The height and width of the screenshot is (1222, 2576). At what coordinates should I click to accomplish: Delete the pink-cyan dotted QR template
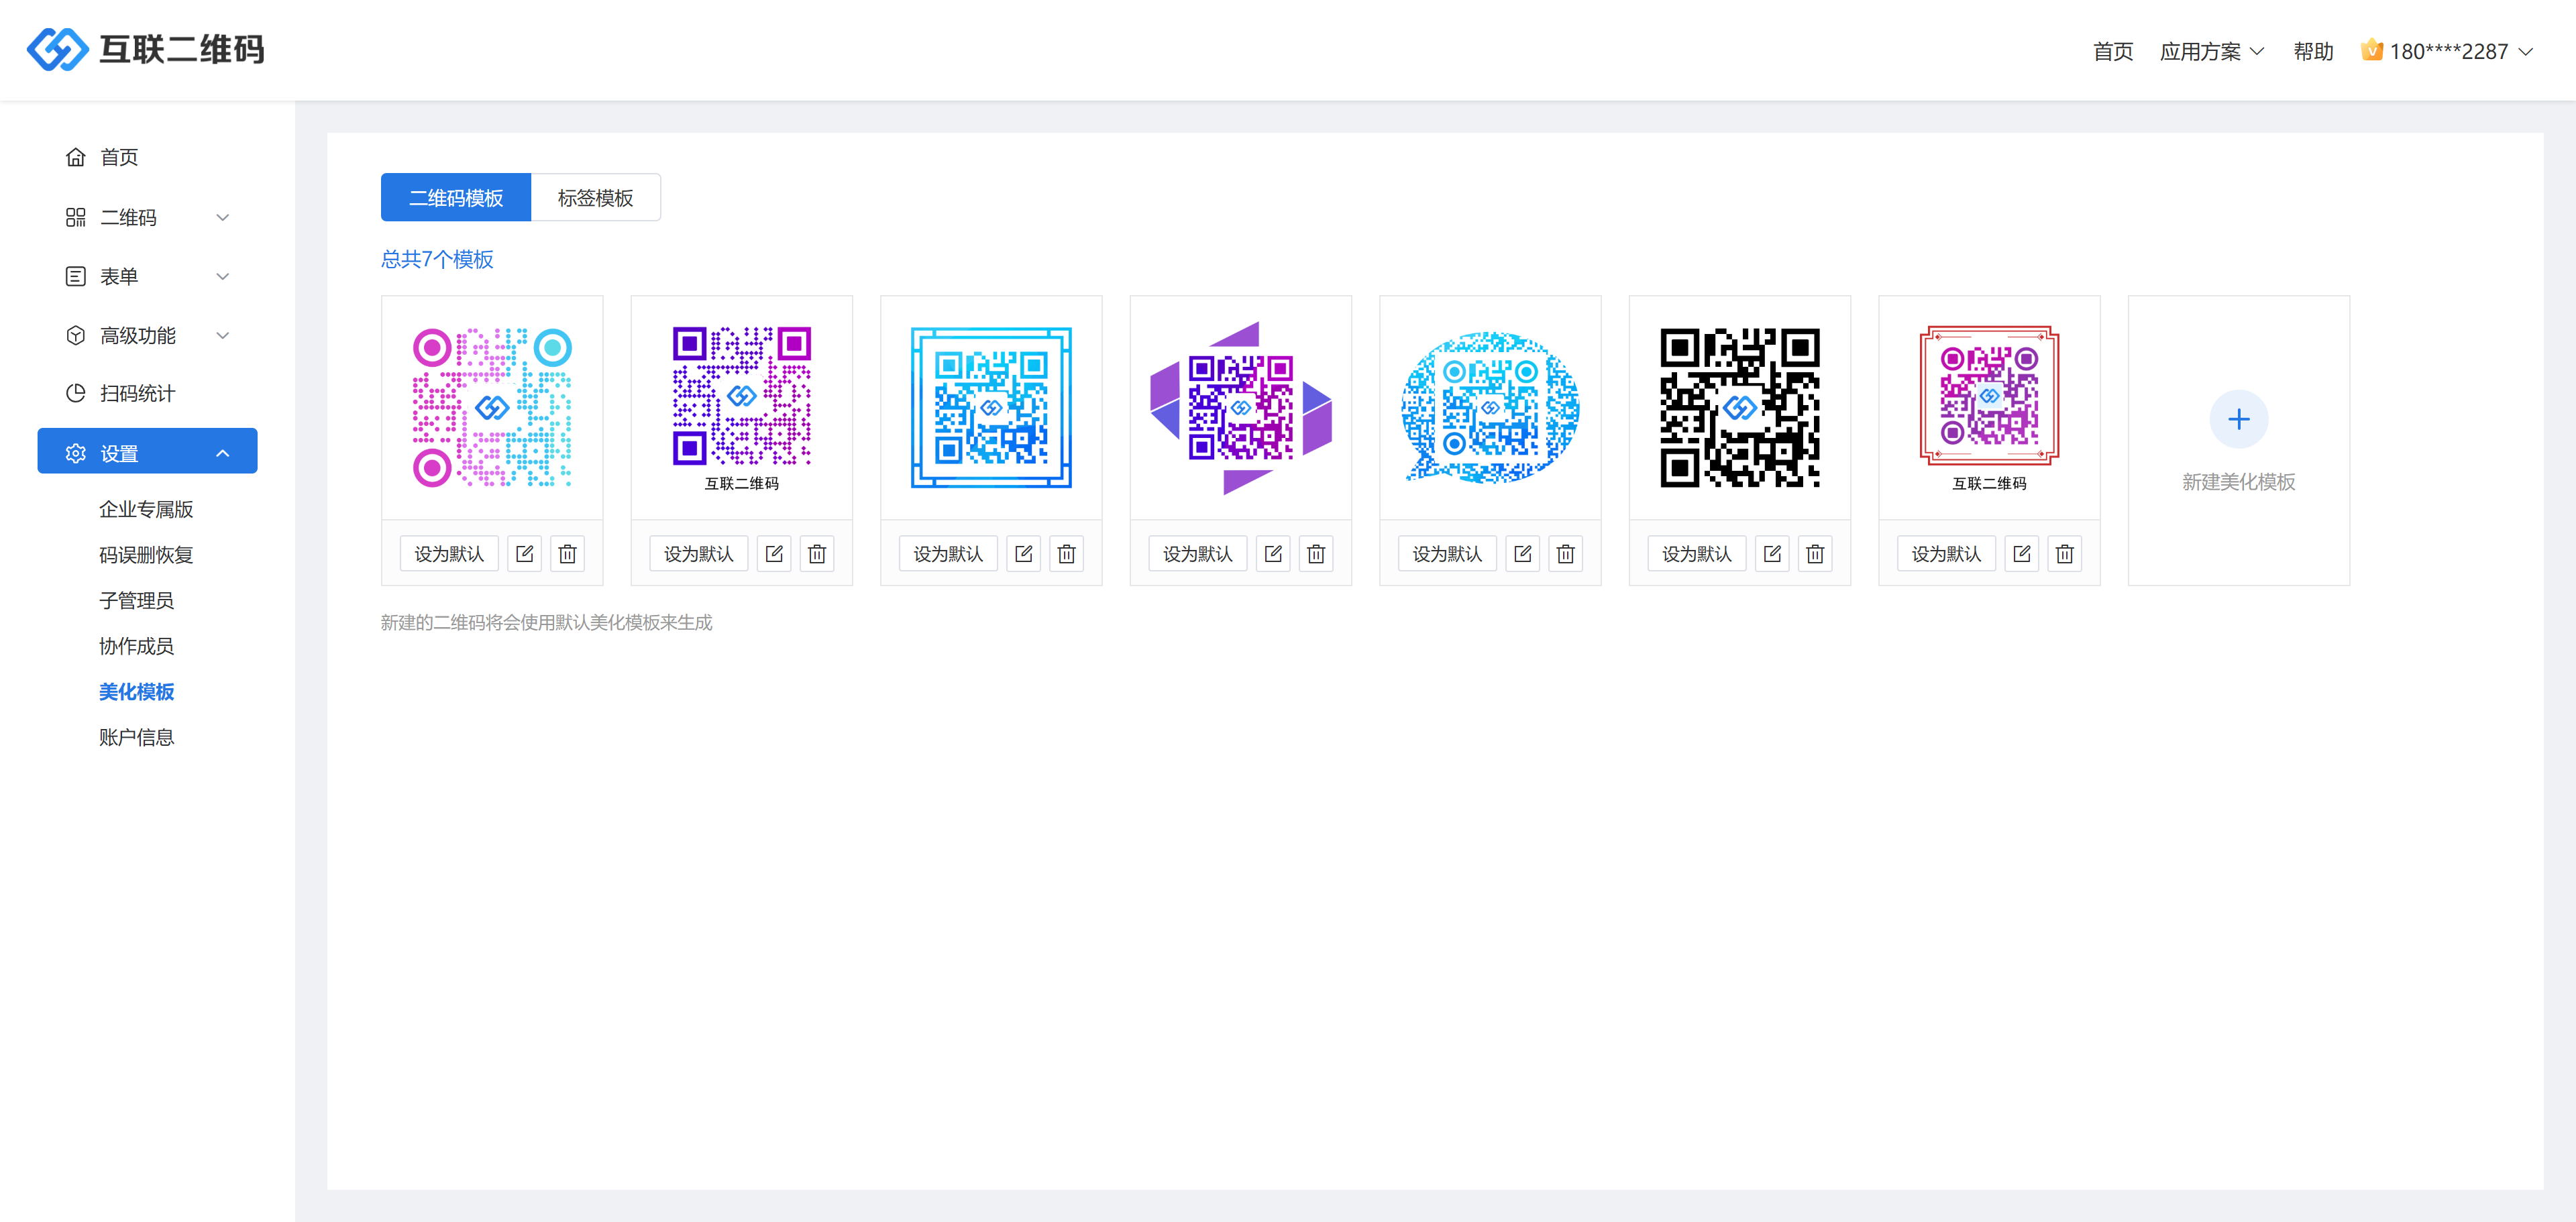[567, 553]
